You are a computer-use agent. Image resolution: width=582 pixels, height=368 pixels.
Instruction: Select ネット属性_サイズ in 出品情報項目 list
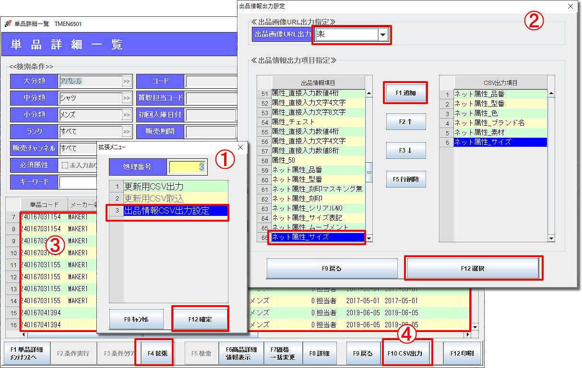(x=316, y=237)
